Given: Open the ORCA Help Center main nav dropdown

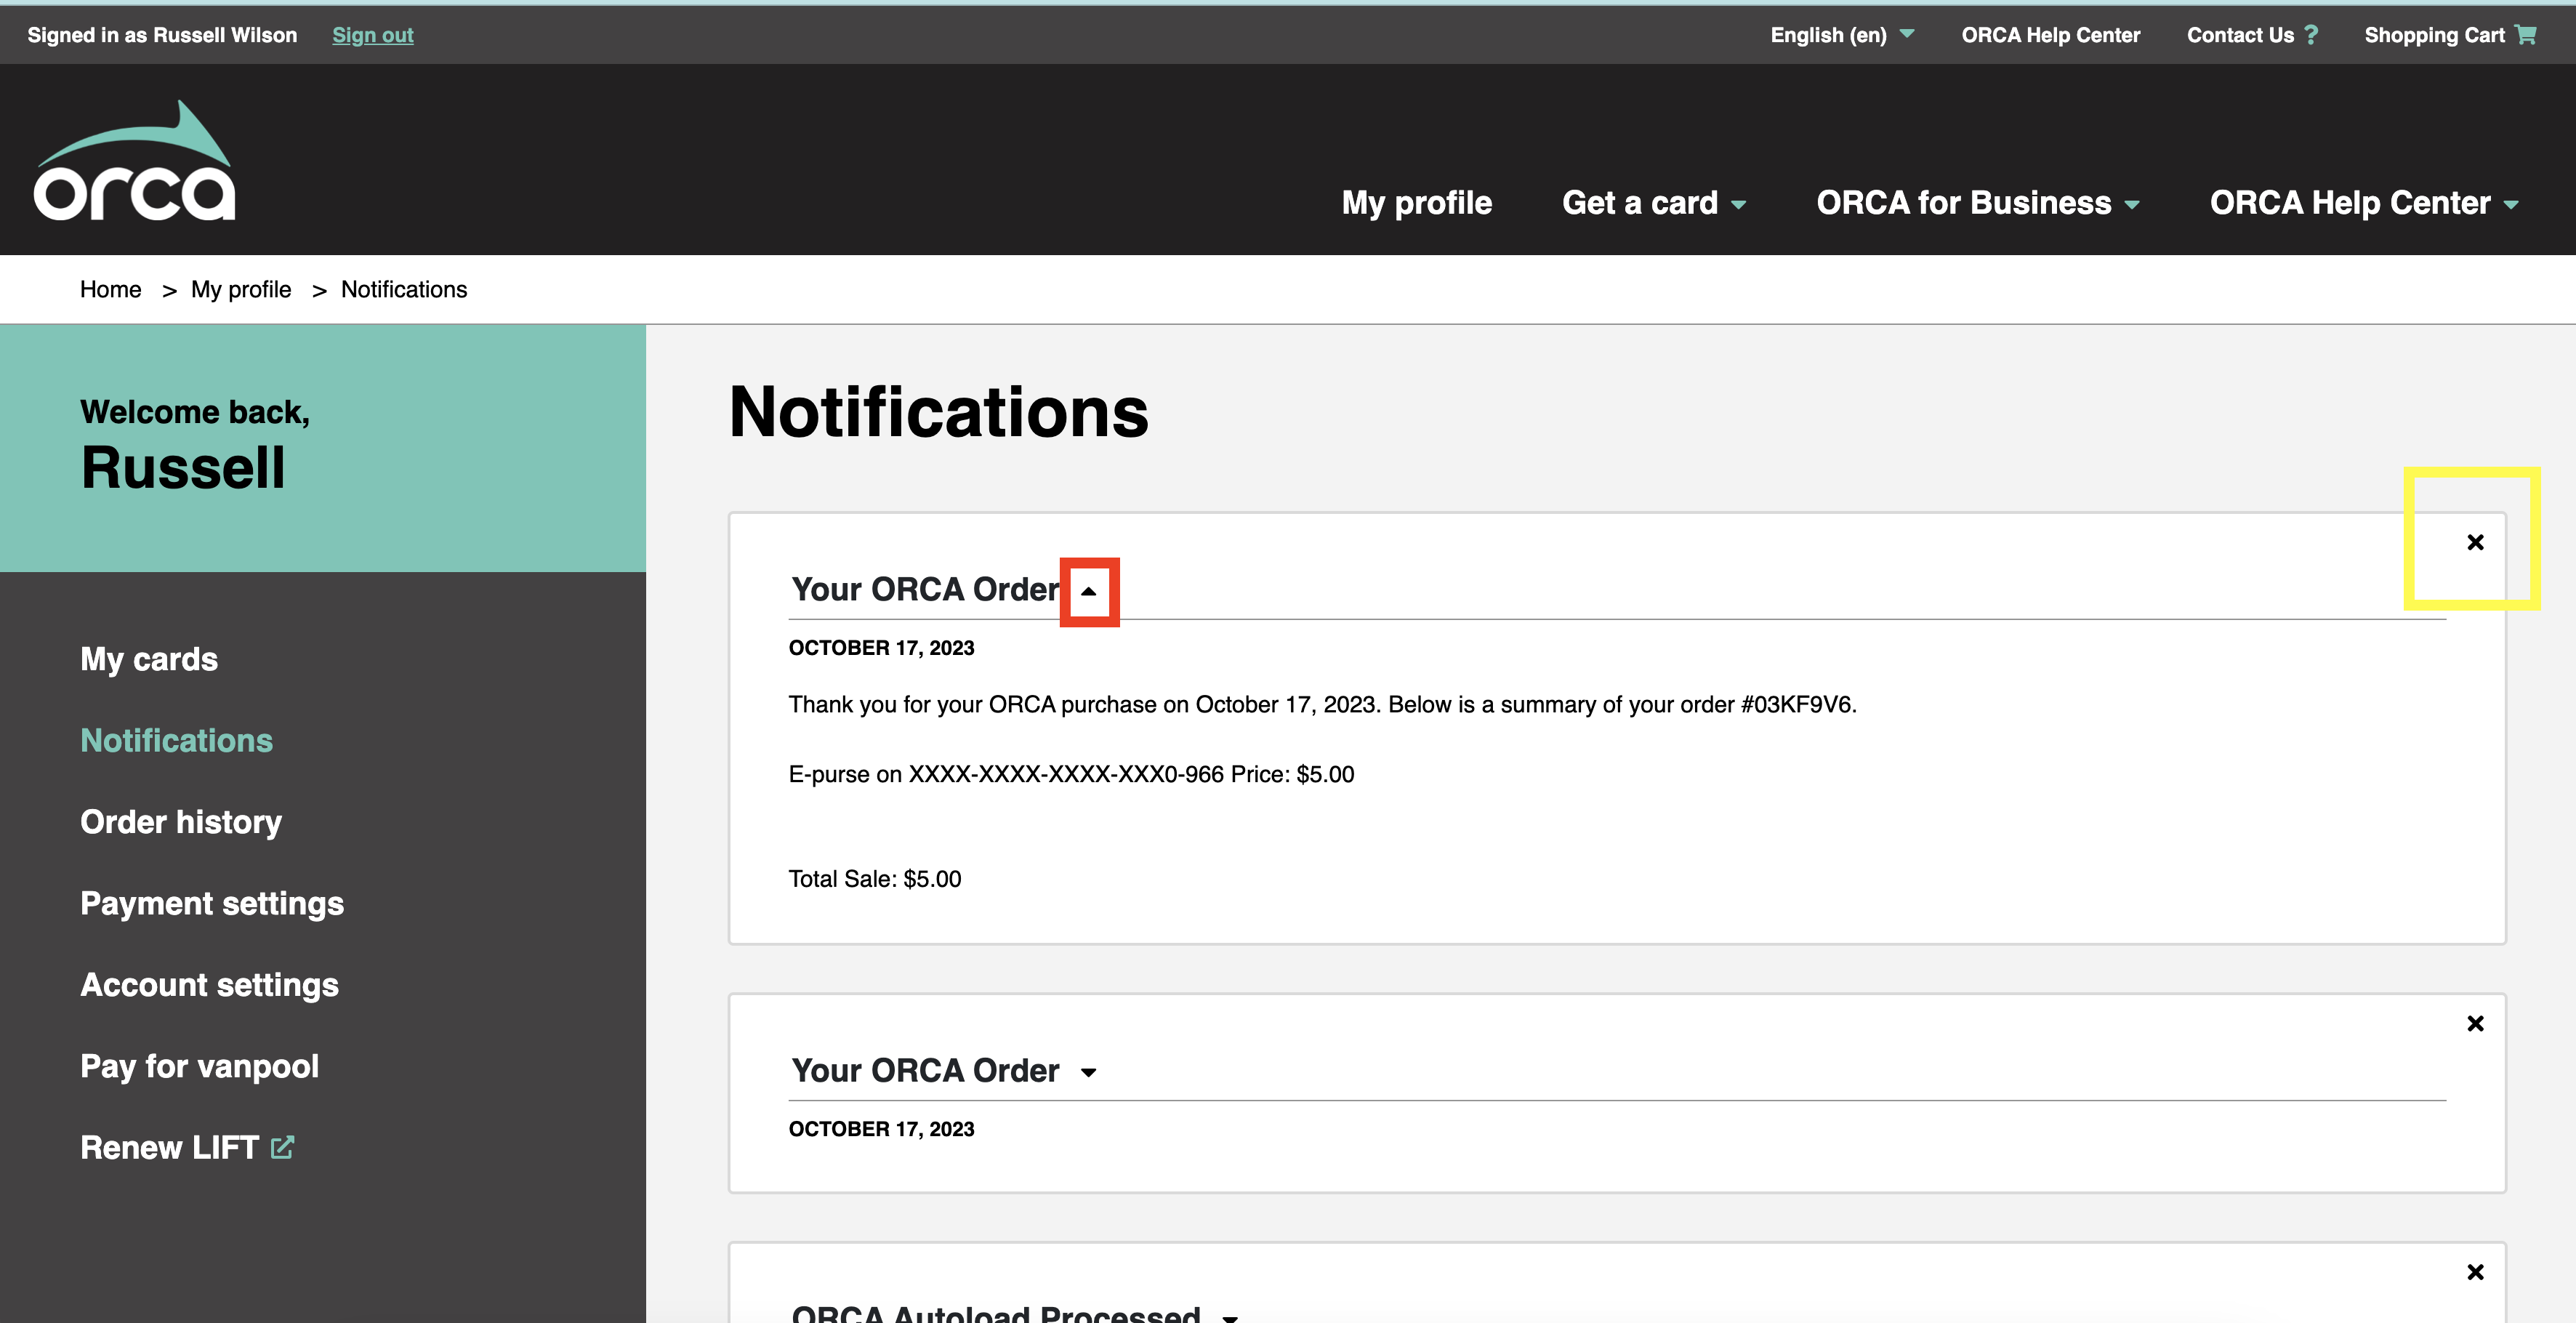Looking at the screenshot, I should coord(2364,203).
